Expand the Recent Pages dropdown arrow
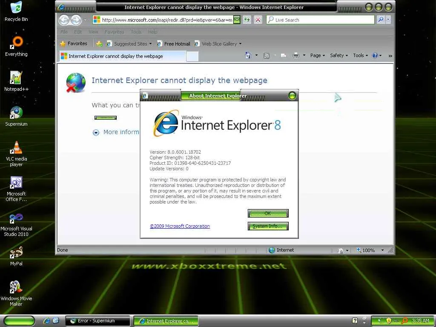This screenshot has height=327, width=436. click(85, 20)
